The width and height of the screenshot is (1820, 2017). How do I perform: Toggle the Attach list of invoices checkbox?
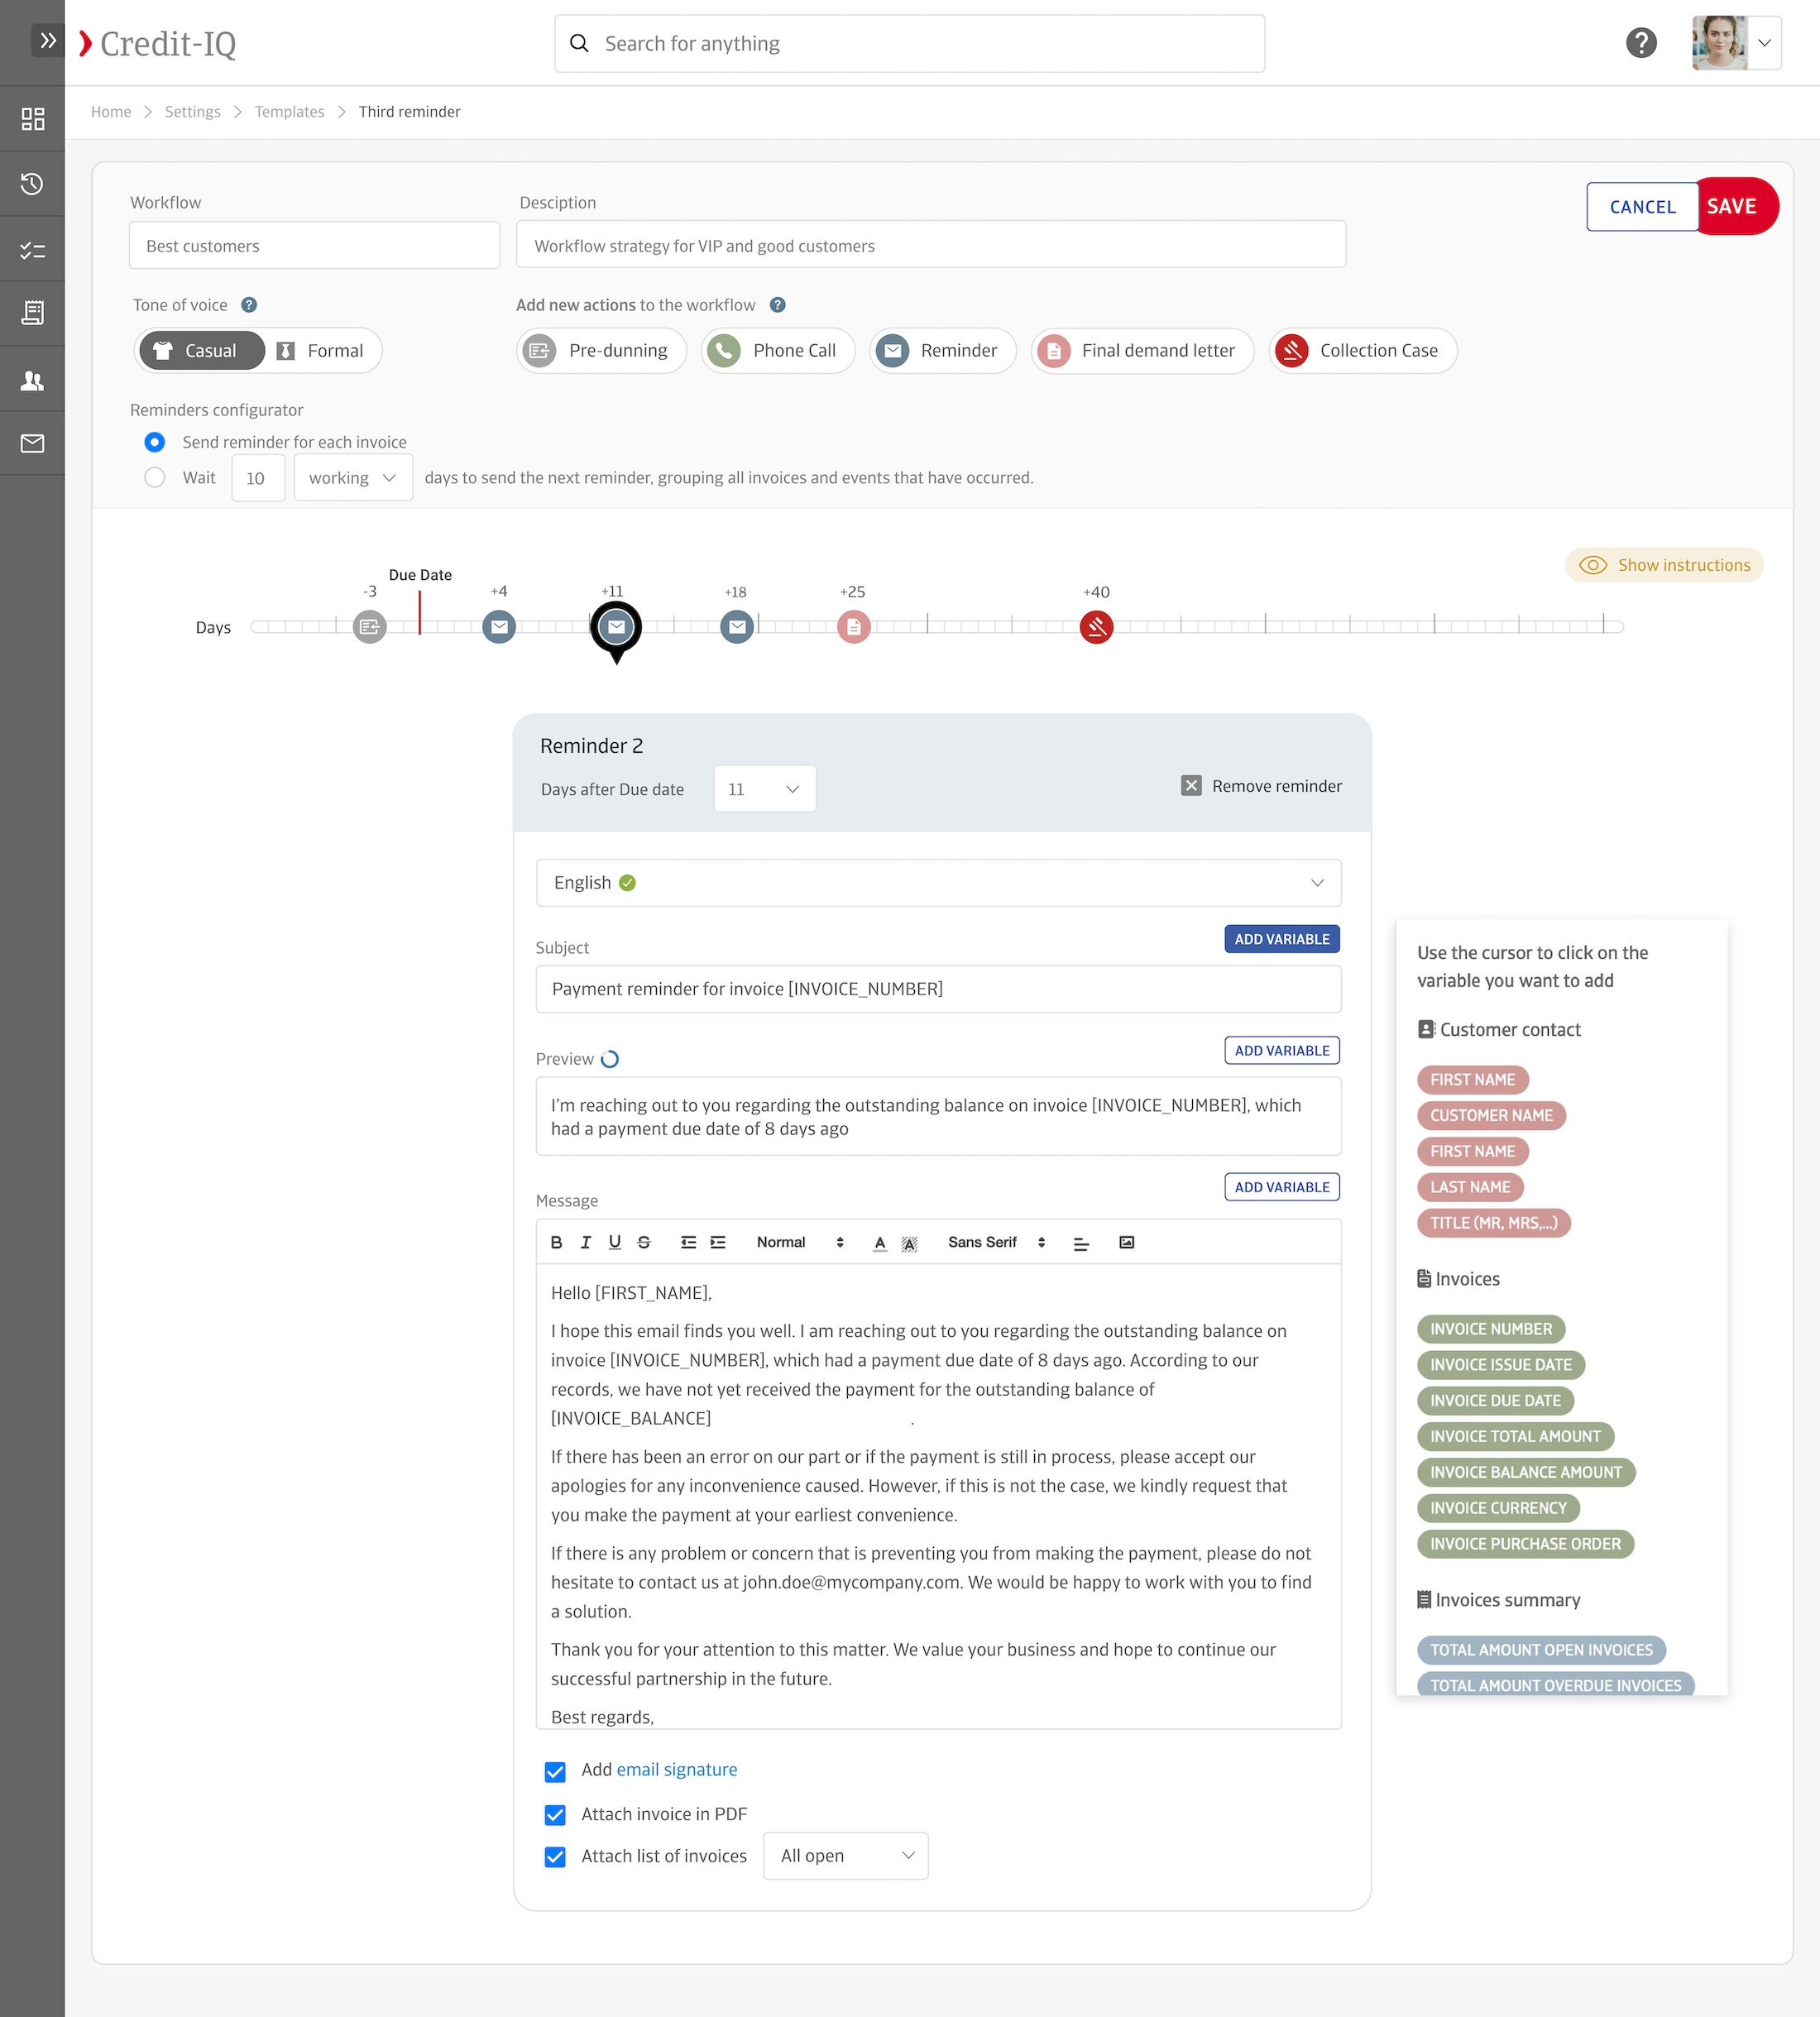557,1853
